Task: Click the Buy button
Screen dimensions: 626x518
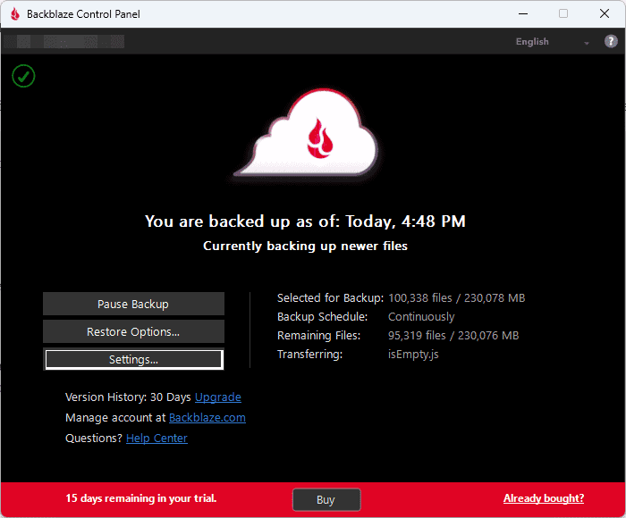Action: [x=326, y=499]
